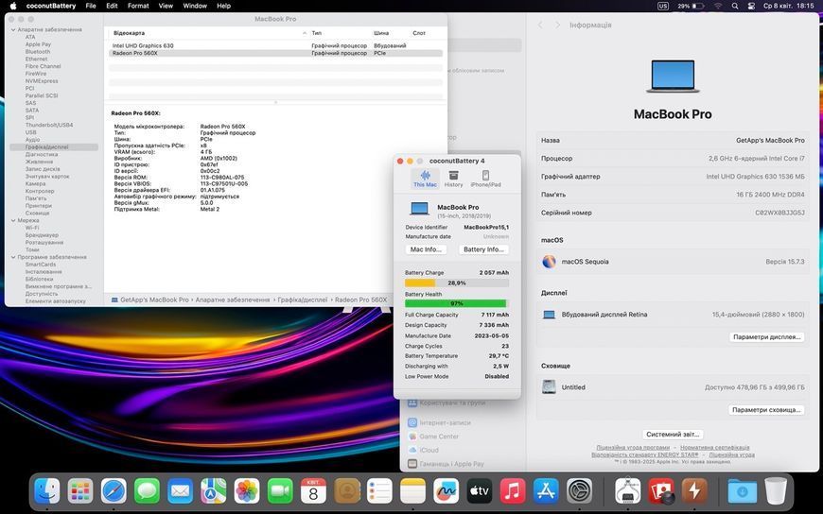
Task: Open Calendar icon showing 8
Action: tap(313, 491)
